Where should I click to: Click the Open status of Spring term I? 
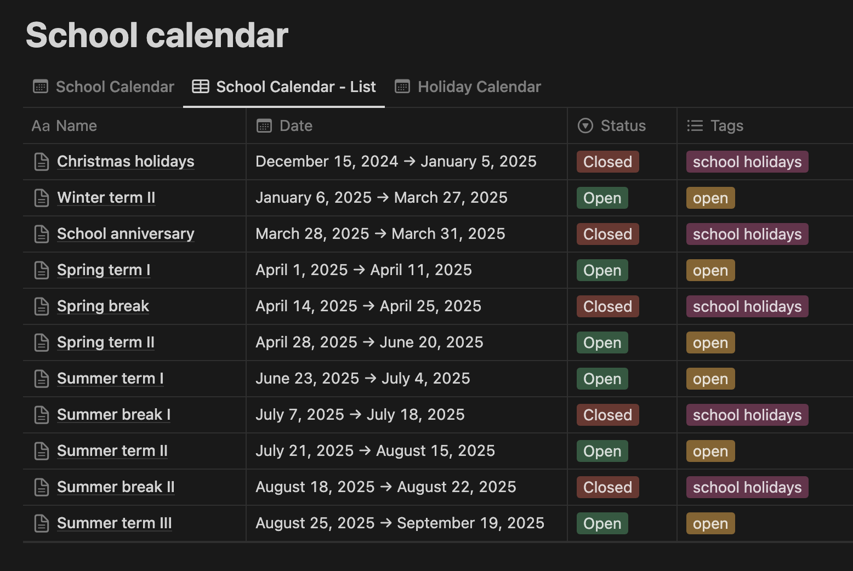(602, 270)
